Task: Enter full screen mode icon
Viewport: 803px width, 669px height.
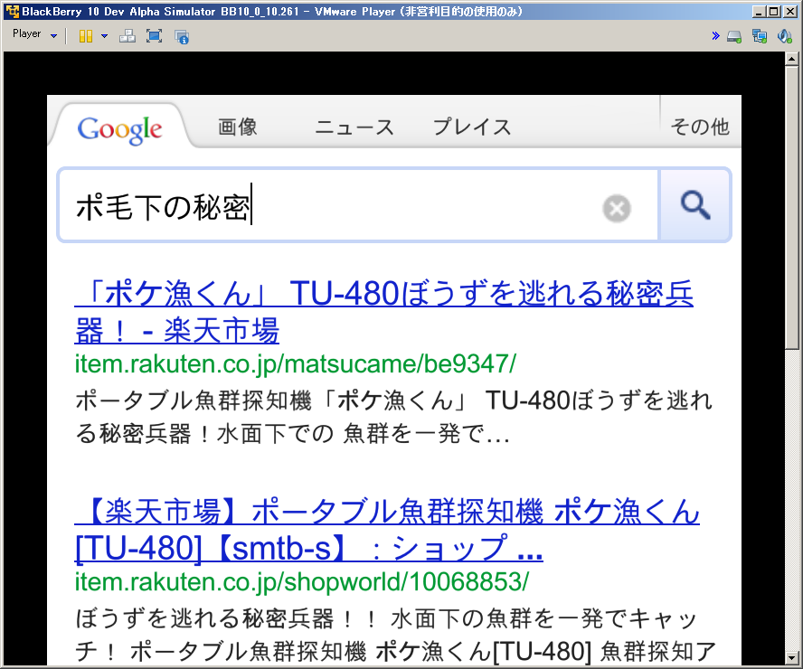Action: point(154,36)
